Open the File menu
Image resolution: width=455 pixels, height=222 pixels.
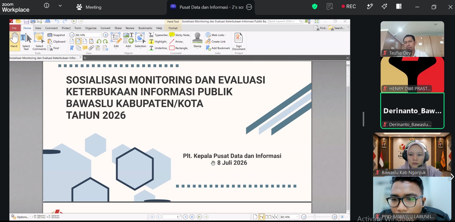[x=14, y=28]
